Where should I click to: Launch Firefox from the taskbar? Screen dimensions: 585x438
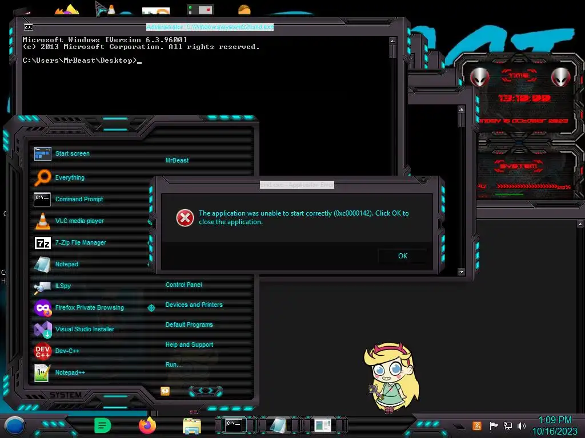tap(147, 425)
